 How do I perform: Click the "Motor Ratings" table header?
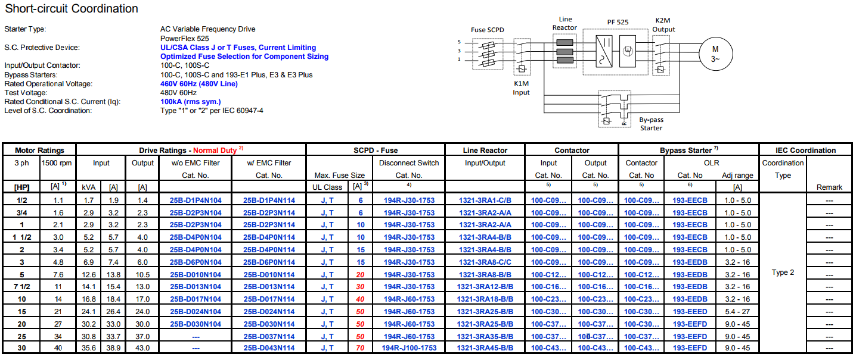(x=40, y=151)
